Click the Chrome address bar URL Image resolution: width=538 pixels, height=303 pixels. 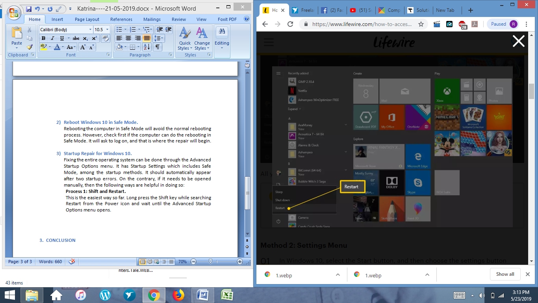pos(362,24)
